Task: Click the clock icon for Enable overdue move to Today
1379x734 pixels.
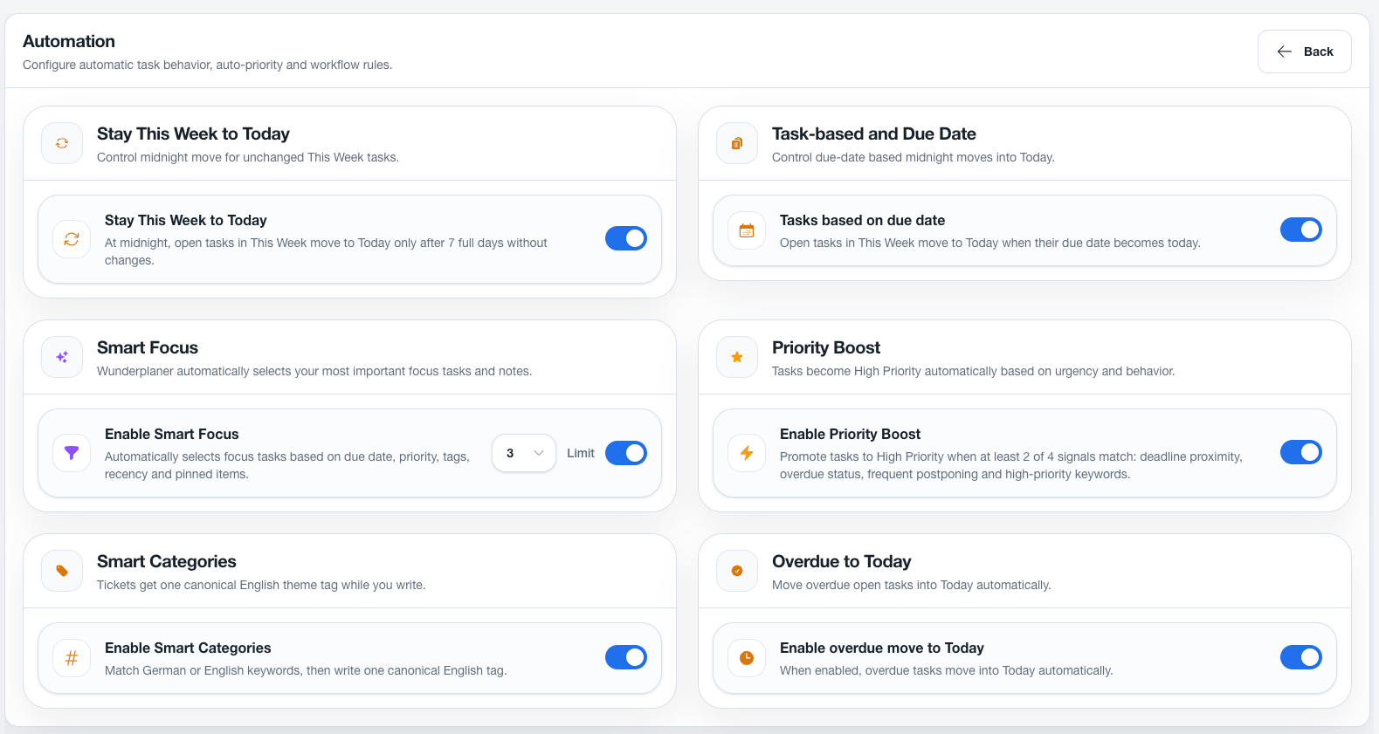Action: 747,658
